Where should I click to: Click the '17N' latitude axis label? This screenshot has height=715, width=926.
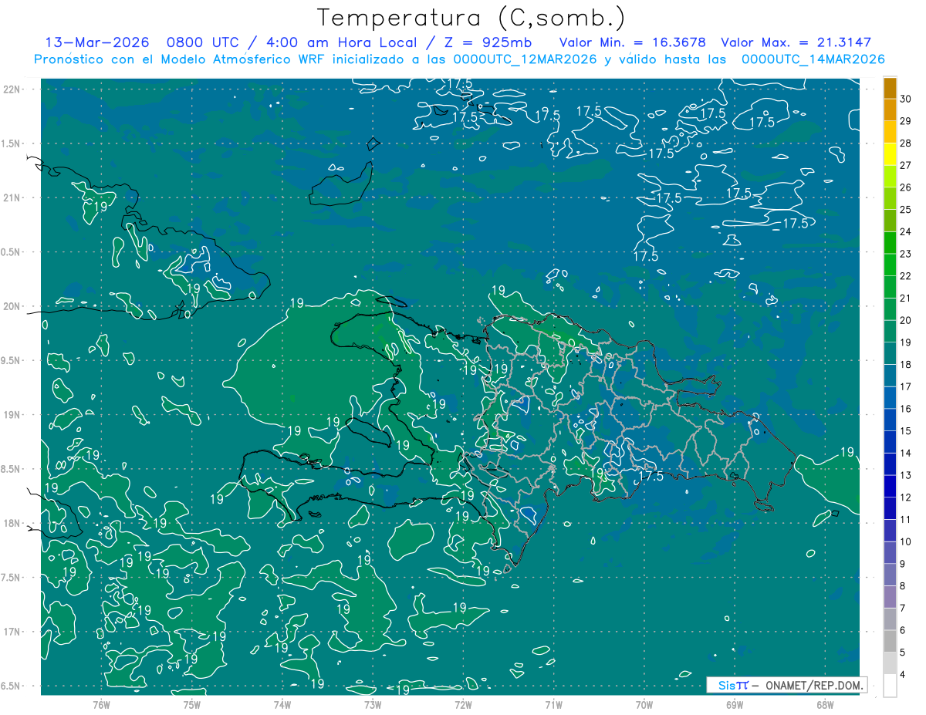(x=12, y=632)
